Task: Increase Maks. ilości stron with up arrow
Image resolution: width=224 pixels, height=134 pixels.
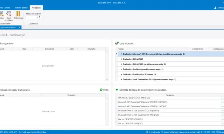Action: 40,16
